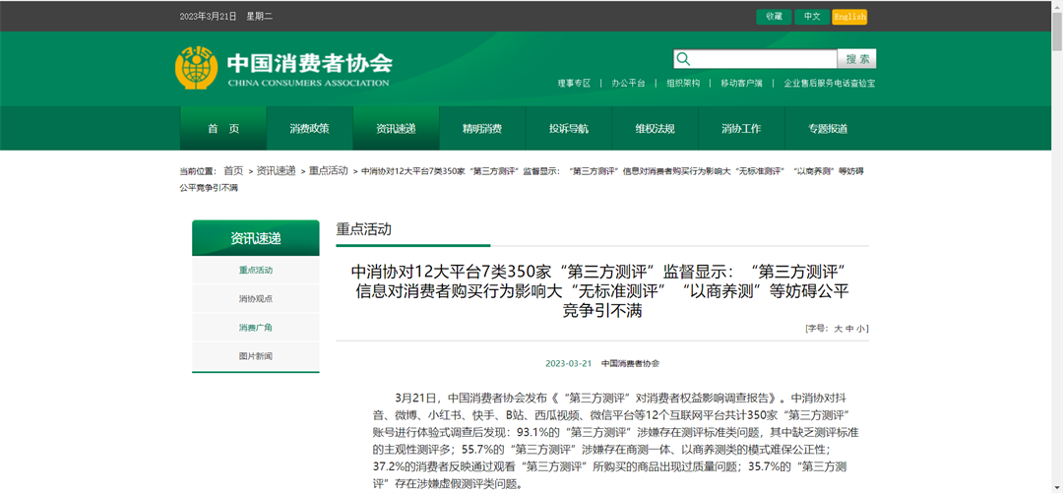The height and width of the screenshot is (493, 1063).
Task: Open the 消费政策 navigation menu
Action: [309, 129]
